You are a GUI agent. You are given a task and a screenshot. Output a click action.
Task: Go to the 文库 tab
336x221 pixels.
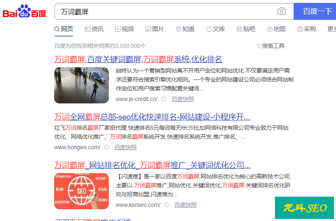(x=215, y=29)
